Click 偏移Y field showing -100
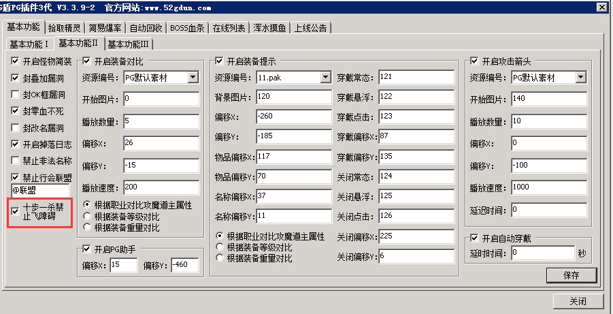Viewport: 613px width, 314px height. point(549,166)
